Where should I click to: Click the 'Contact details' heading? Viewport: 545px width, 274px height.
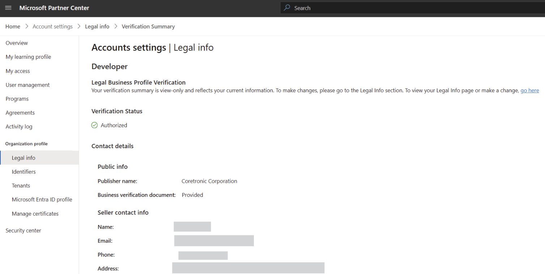coord(112,146)
